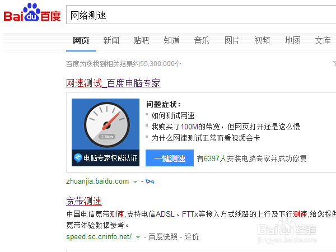Expand dropdown arrow beside zhuanjia.baidu.com
The width and height of the screenshot is (336, 252).
click(x=135, y=182)
